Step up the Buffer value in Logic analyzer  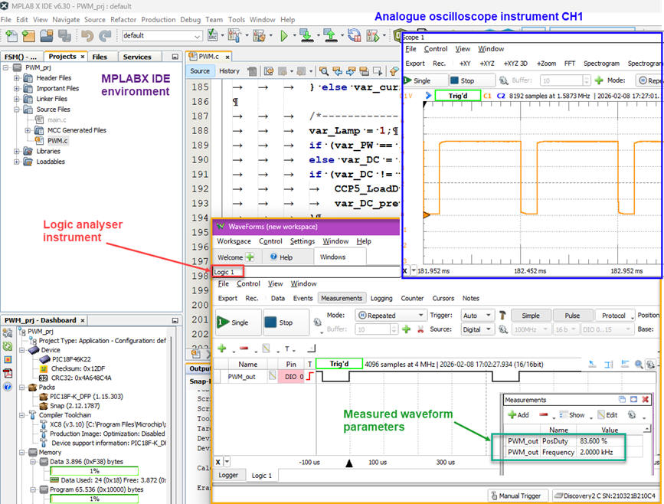(x=394, y=328)
